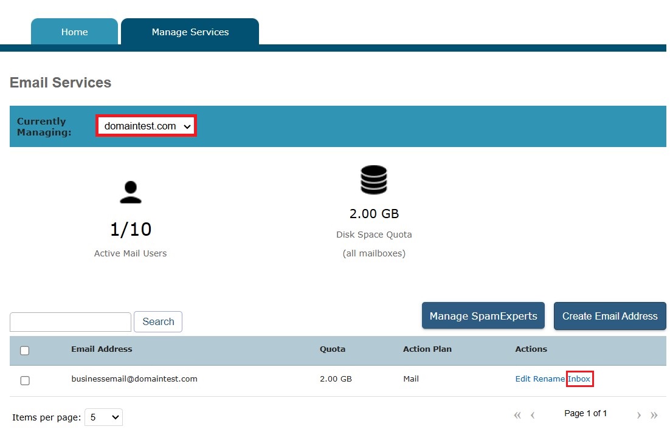The image size is (670, 432).
Task: Switch to the Home tab
Action: 74,32
